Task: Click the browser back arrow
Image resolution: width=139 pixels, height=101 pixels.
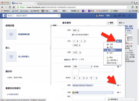Action: point(2,7)
